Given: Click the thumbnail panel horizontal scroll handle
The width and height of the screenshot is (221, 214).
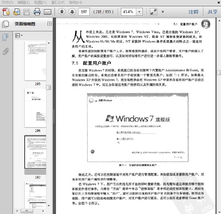Looking at the screenshot, I should (27, 211).
